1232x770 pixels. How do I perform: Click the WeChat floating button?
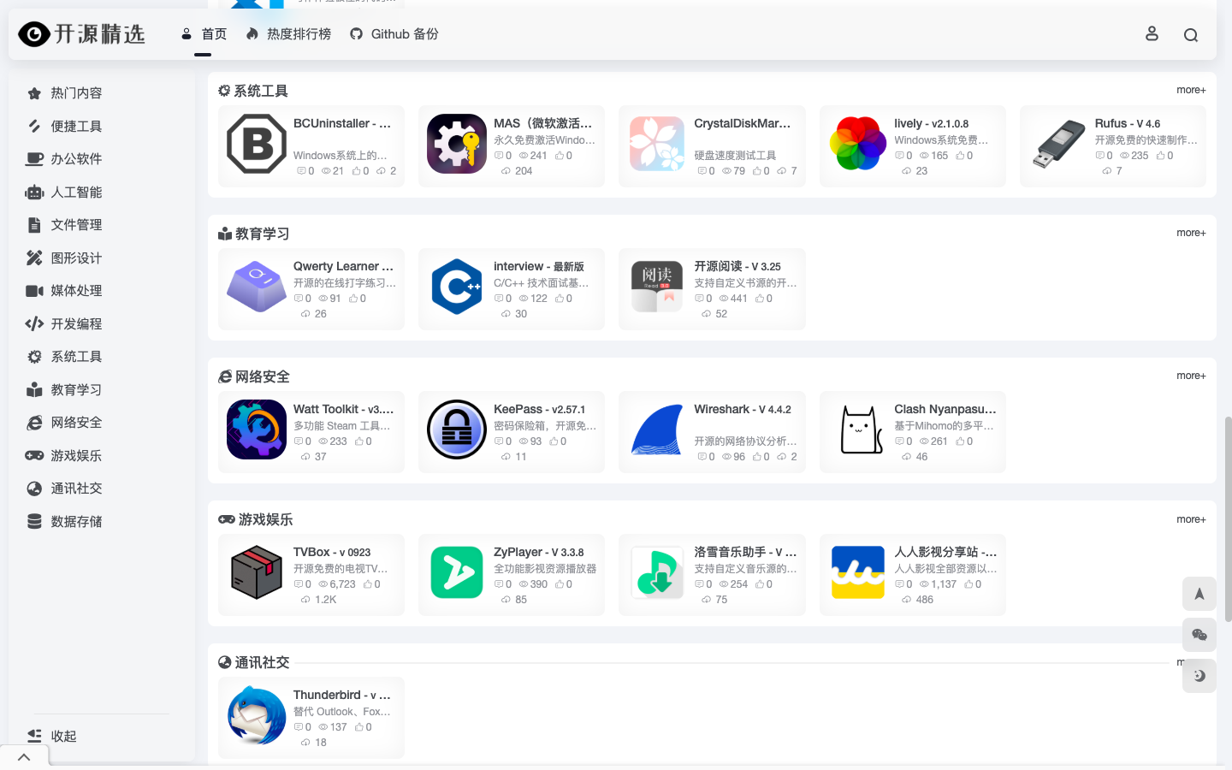(1199, 635)
